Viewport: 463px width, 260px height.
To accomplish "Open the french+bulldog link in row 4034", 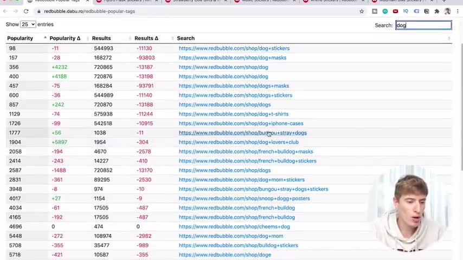I will [x=237, y=208].
